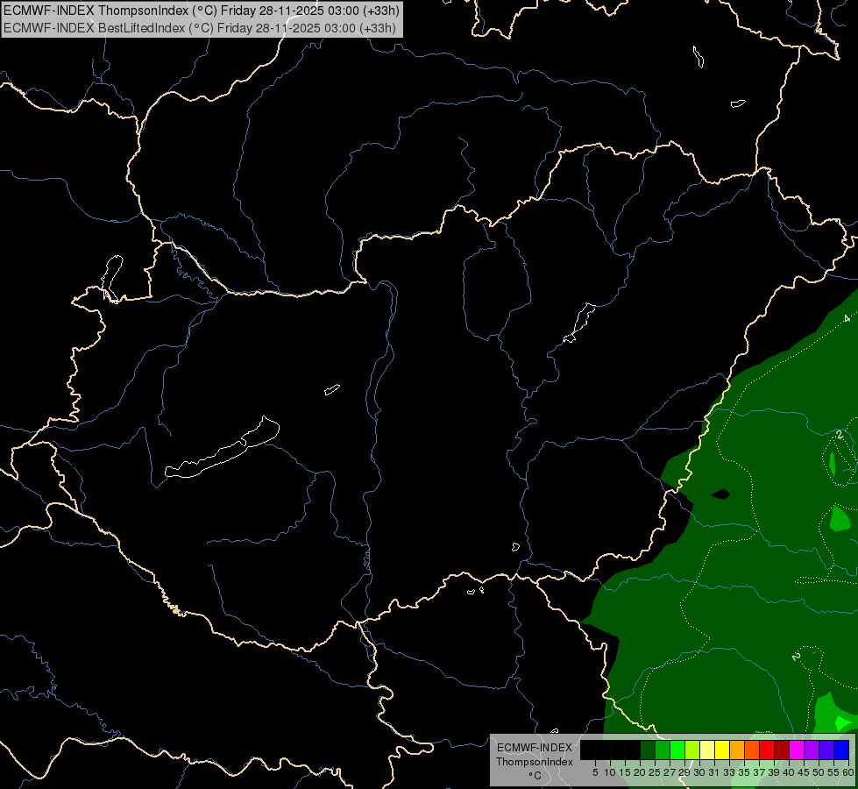This screenshot has width=858, height=789.
Task: Click the bright green 27–29 legend swatch
Action: (677, 750)
